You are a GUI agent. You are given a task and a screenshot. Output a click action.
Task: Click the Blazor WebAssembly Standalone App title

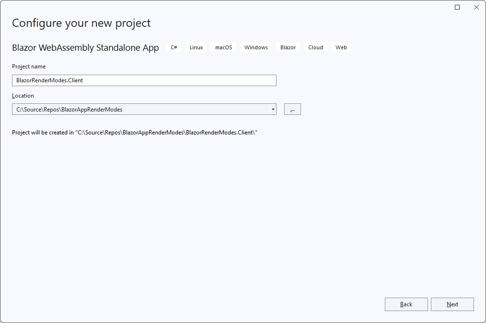[x=85, y=47]
